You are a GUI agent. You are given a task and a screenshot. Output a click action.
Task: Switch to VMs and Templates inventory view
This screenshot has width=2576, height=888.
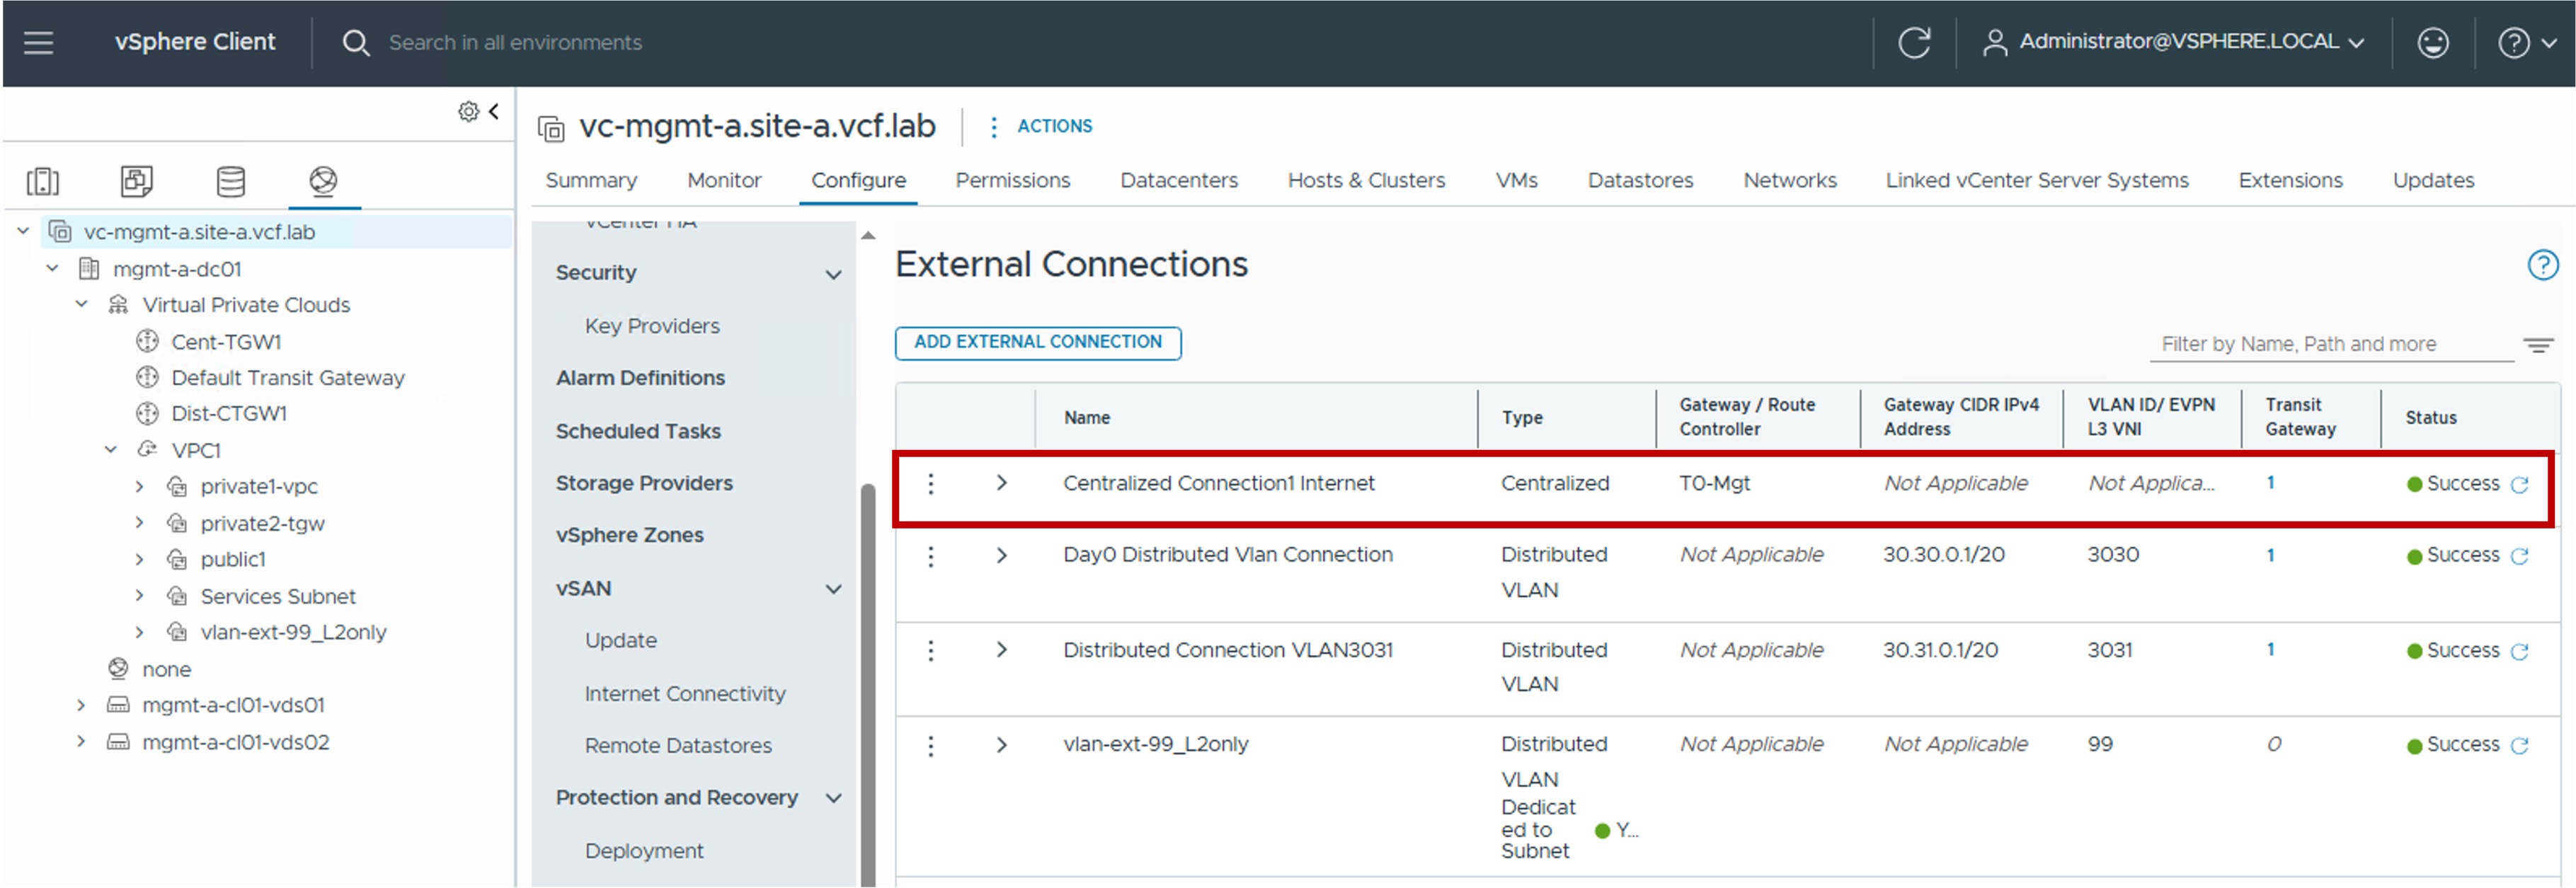[x=136, y=181]
